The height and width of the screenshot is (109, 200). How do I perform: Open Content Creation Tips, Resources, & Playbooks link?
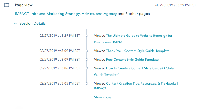(x=136, y=86)
